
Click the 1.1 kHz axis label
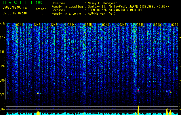[2, 37]
